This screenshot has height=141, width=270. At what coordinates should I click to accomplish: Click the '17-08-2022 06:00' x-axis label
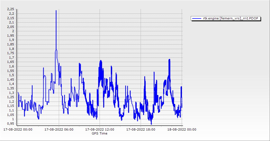pyautogui.click(x=59, y=130)
